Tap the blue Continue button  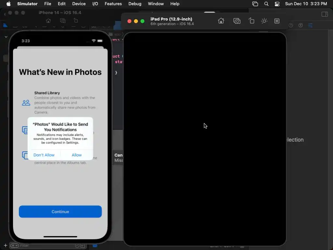(x=60, y=212)
